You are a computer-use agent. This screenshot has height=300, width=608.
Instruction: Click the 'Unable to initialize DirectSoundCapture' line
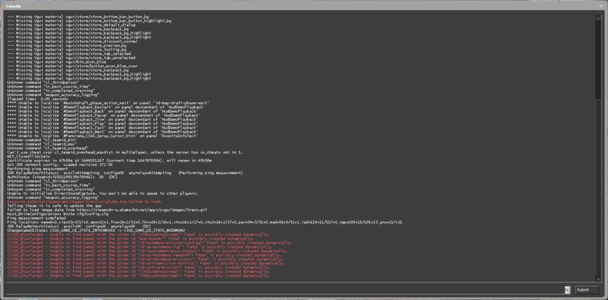coord(103,193)
